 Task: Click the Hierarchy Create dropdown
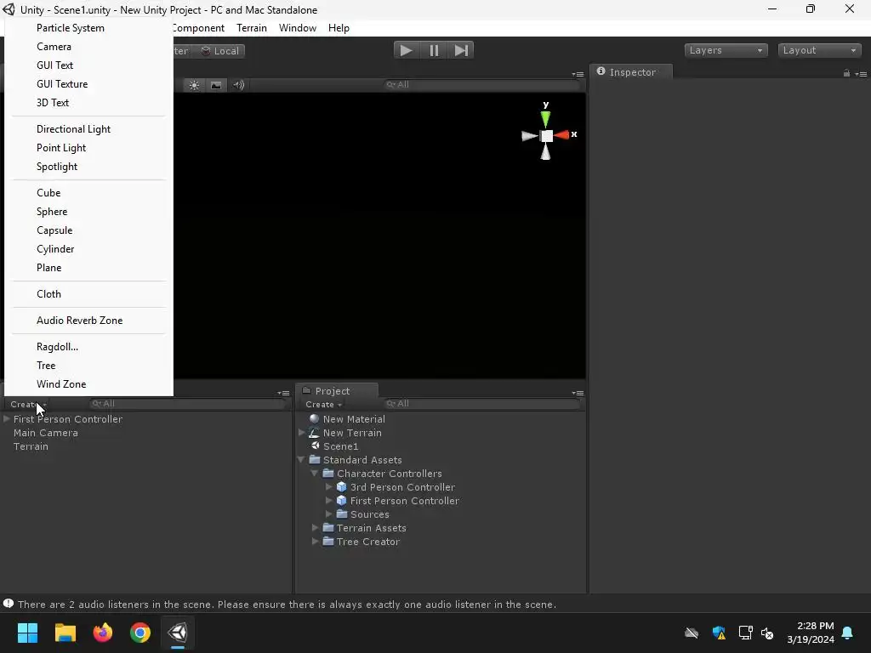point(28,404)
